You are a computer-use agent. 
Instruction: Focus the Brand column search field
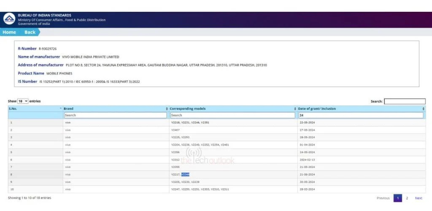point(116,115)
